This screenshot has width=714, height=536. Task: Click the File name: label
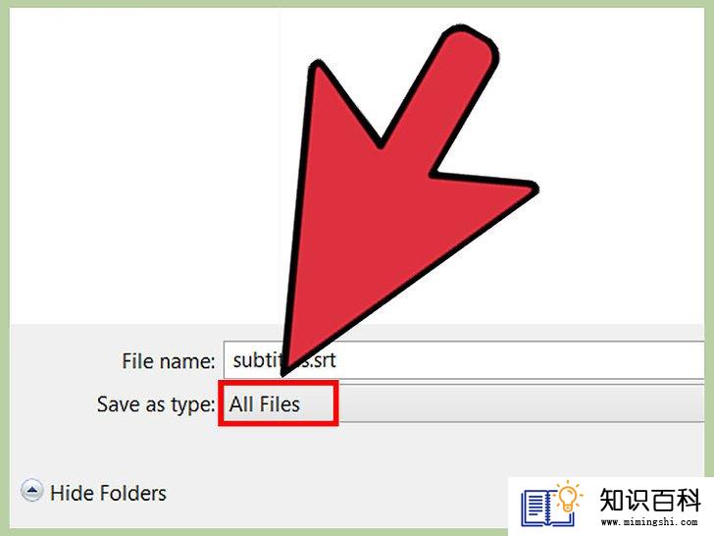point(168,361)
